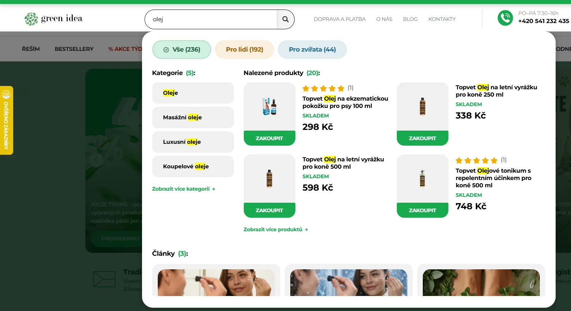Buy Olejové tonikum pro koně 500 ml
Screen dimensions: 571x311
pos(422,210)
